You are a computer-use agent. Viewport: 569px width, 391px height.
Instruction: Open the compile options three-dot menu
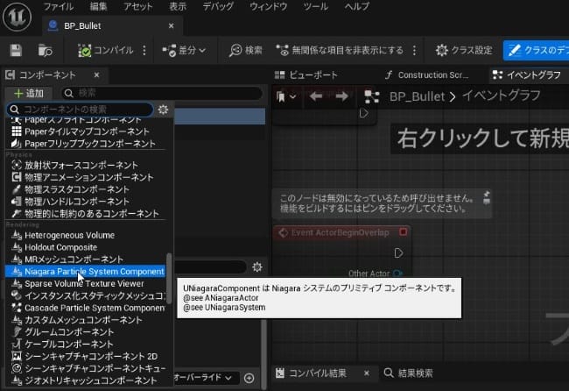tap(144, 51)
